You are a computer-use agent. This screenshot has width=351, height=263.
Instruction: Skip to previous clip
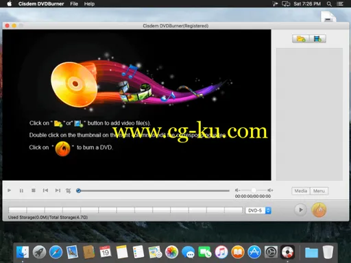click(45, 190)
